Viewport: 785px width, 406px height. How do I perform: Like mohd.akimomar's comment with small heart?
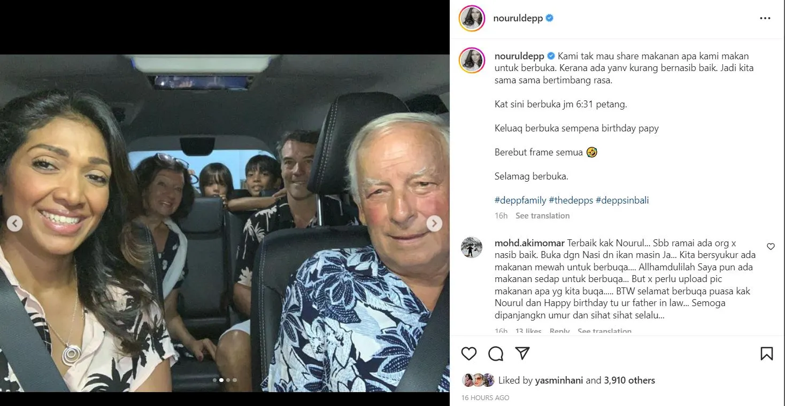[x=771, y=247]
